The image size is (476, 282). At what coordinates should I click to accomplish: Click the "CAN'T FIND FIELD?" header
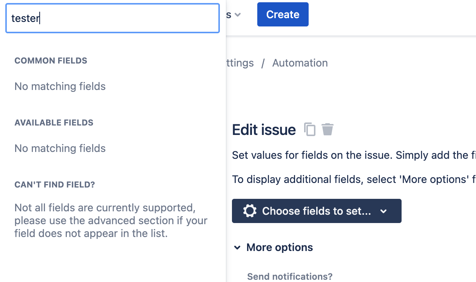[55, 184]
